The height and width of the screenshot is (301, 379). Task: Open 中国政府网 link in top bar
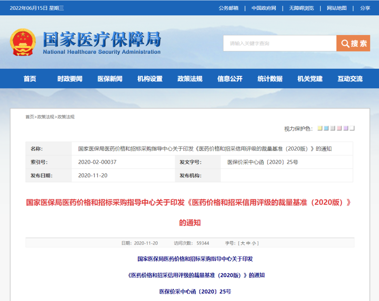(x=264, y=8)
